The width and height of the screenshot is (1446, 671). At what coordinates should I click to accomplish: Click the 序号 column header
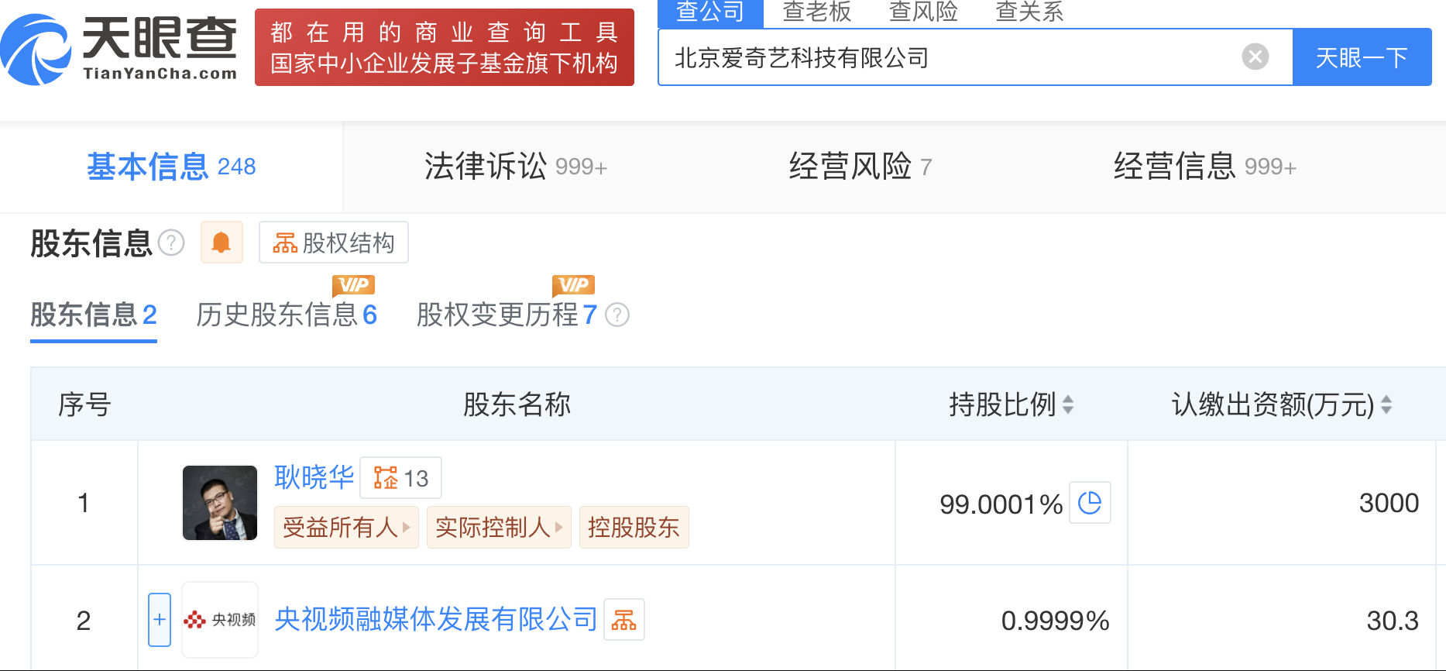pos(84,404)
